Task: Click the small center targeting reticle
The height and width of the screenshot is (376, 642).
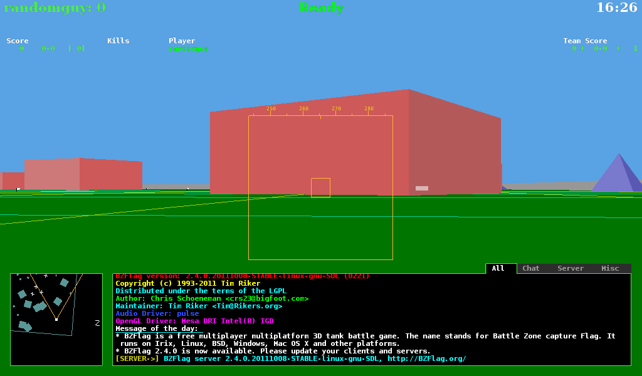Action: 320,187
